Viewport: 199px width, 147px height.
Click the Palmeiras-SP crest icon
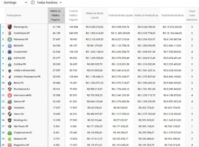point(10,39)
